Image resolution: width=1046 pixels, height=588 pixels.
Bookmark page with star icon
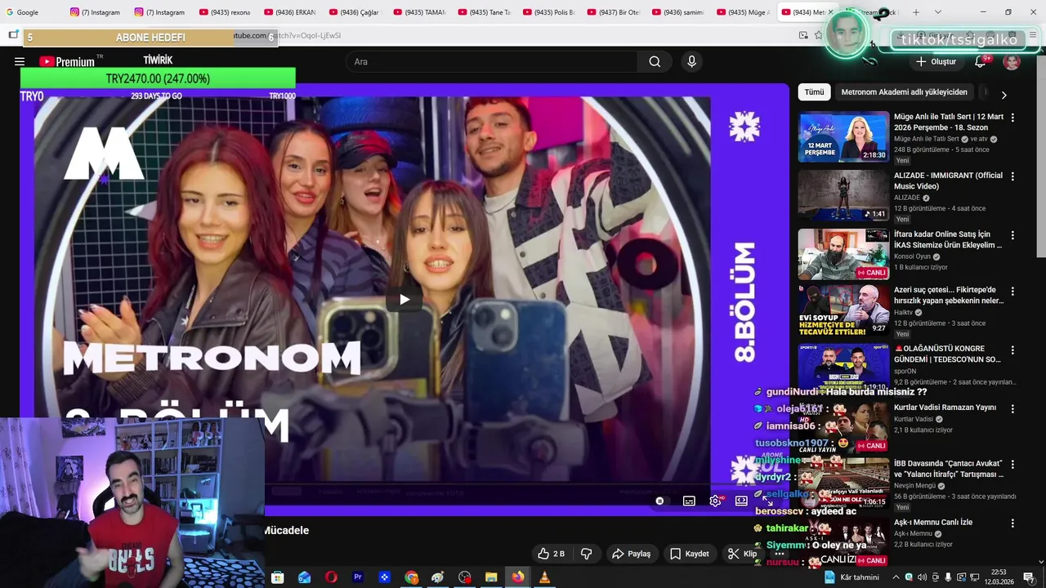tap(819, 35)
